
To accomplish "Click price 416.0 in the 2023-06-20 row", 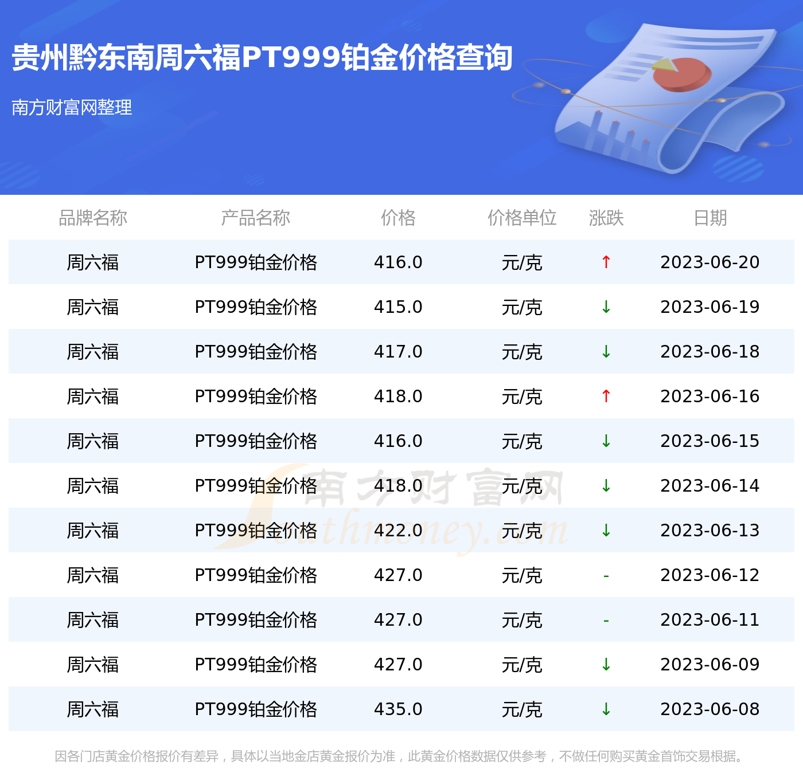I will (x=398, y=262).
